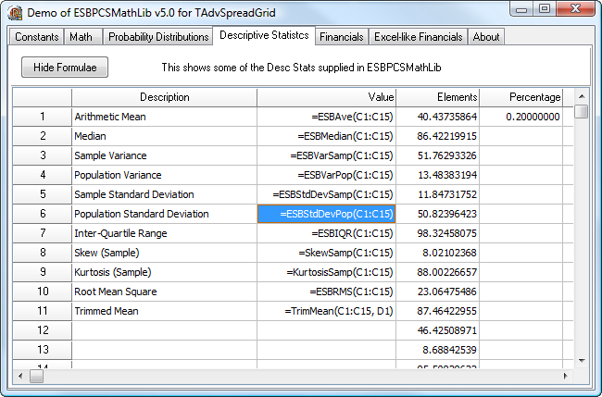Click row header number 6
Screen dimensions: 602x397
[x=43, y=214]
